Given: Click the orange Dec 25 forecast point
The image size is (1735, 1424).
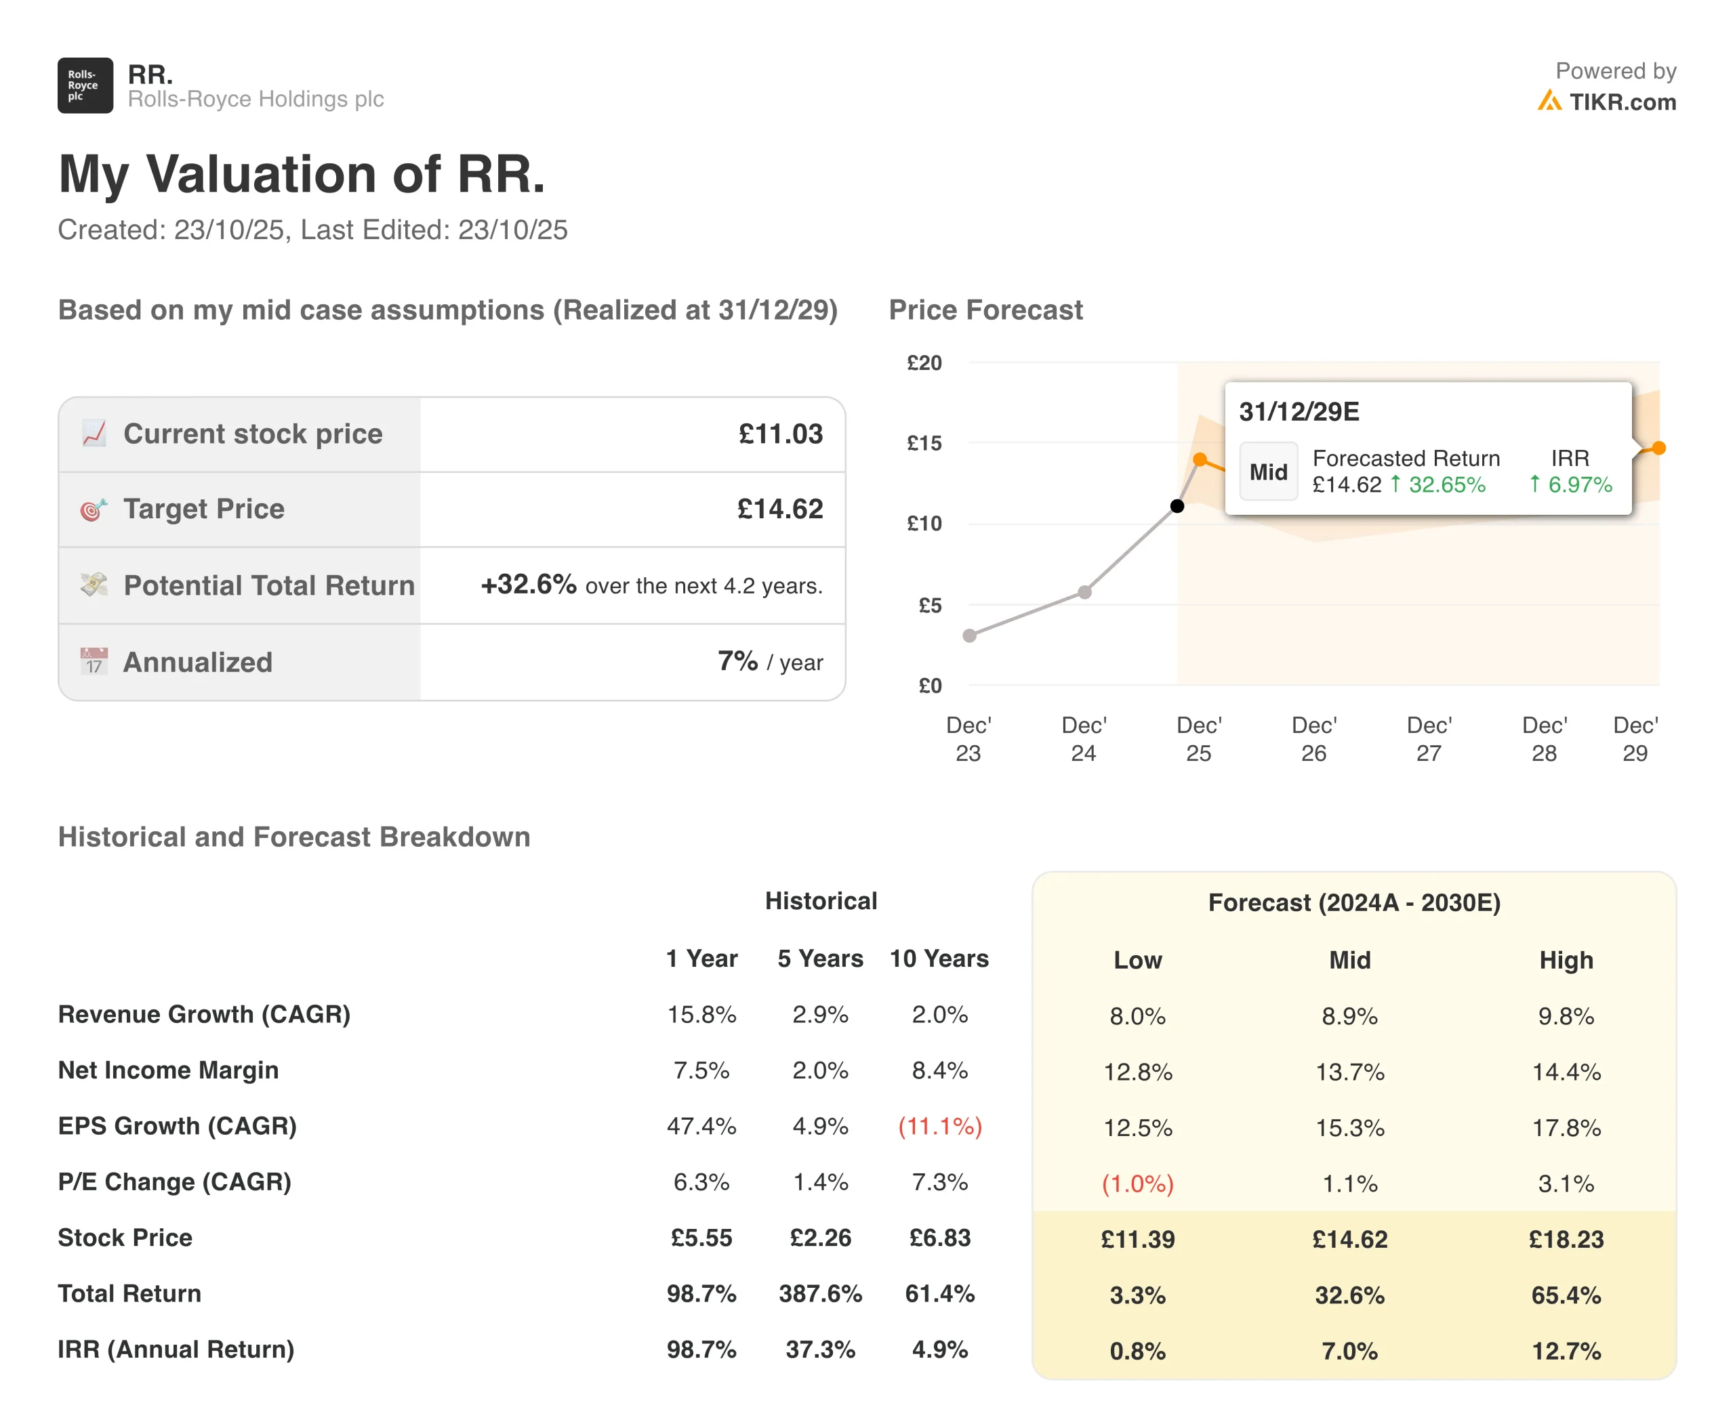Looking at the screenshot, I should tap(1200, 459).
